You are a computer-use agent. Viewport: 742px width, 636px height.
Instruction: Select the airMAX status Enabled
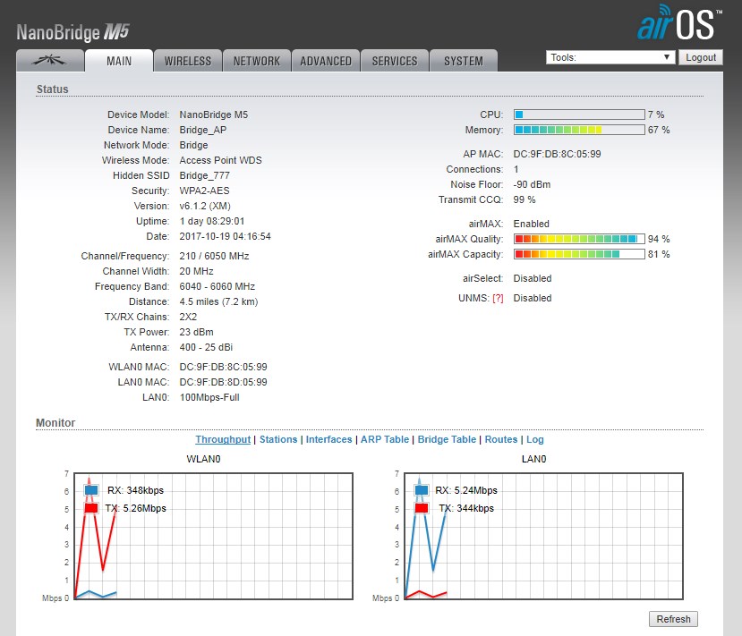(532, 224)
